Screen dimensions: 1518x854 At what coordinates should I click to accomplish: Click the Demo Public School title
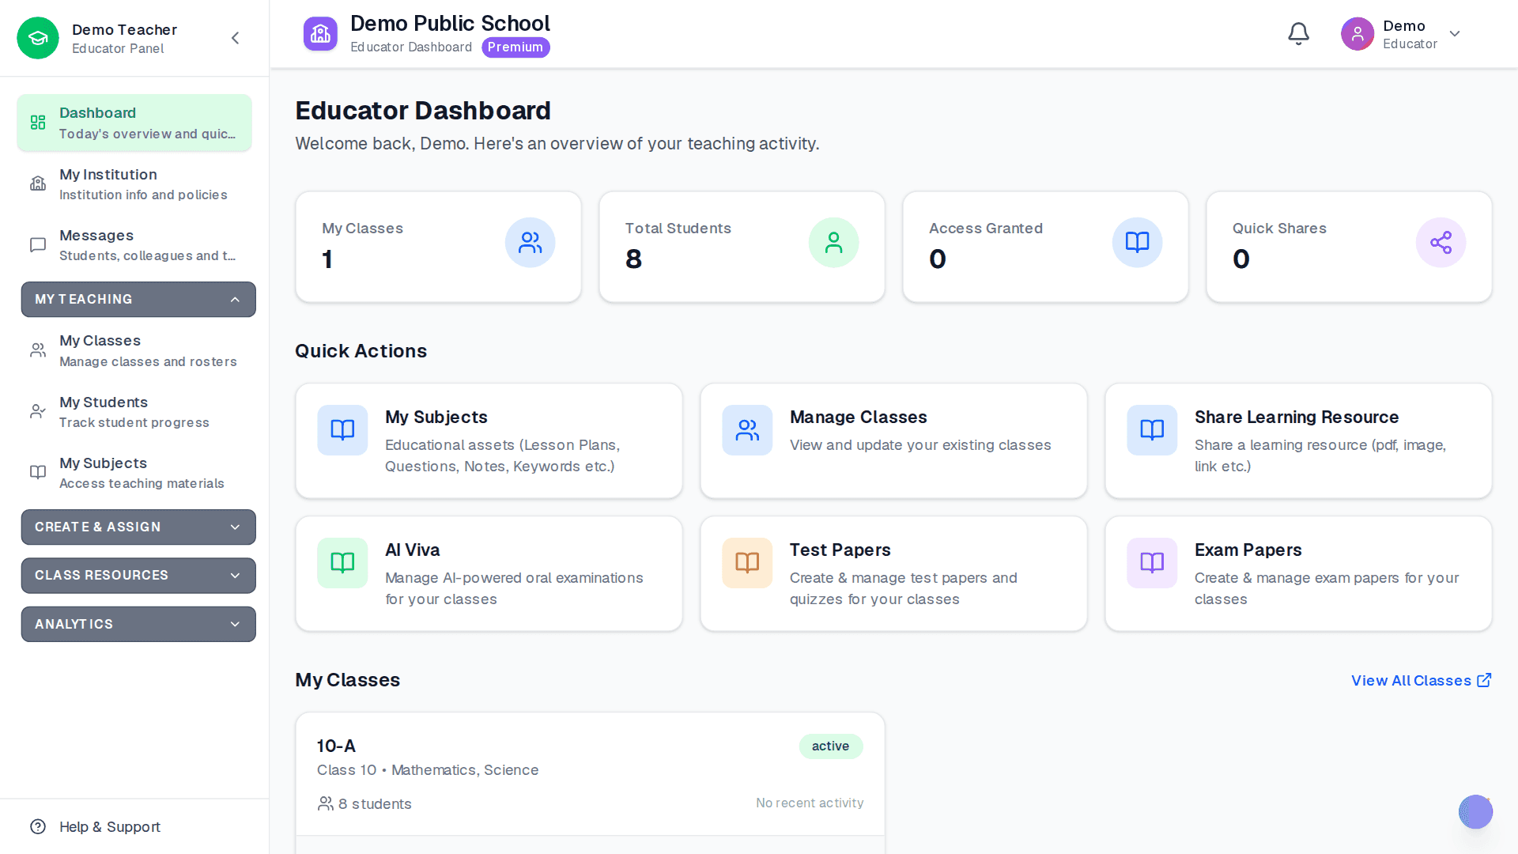coord(450,23)
